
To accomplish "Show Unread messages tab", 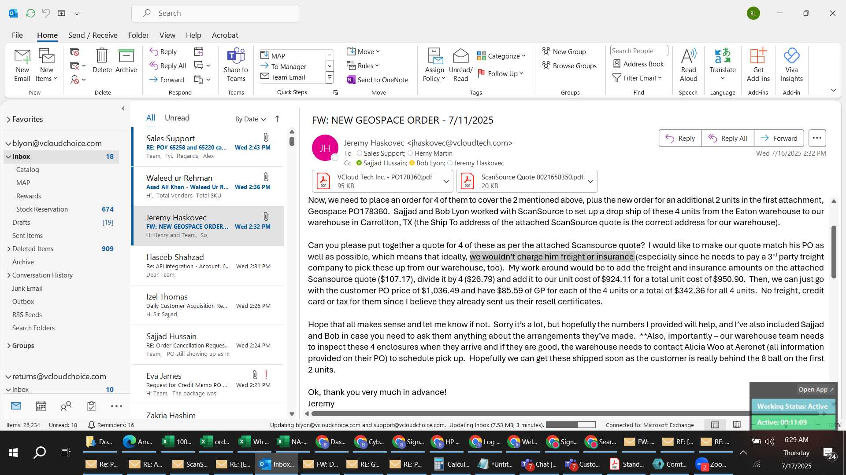I will point(177,118).
